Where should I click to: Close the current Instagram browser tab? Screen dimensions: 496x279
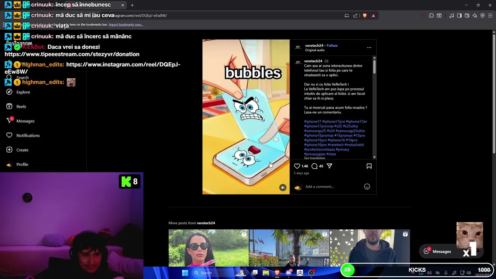(122, 5)
